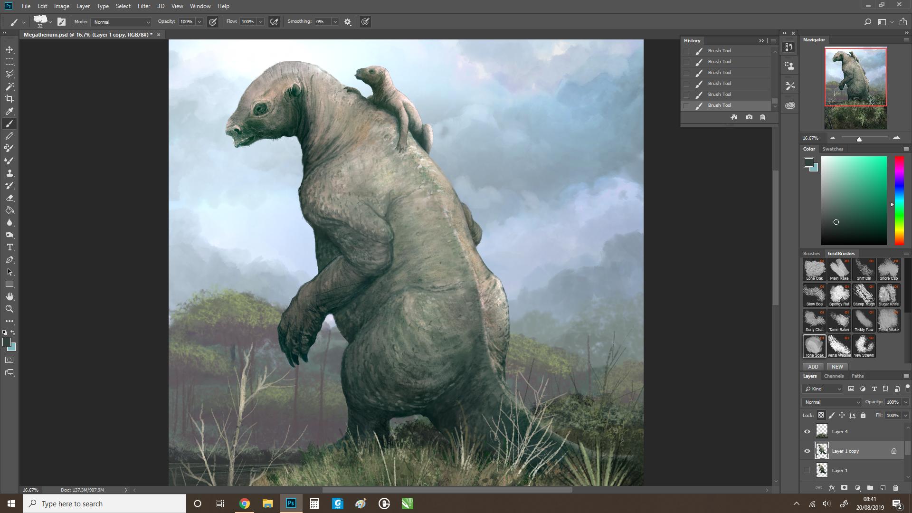Click the ADD button in GrutBrushes
Image resolution: width=912 pixels, height=513 pixels.
click(x=813, y=367)
